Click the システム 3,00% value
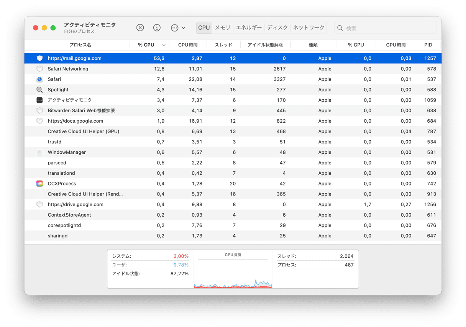This screenshot has width=466, height=327. pyautogui.click(x=181, y=256)
